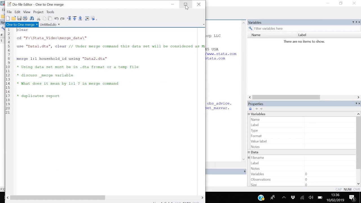Open the View menu
The image size is (361, 203).
click(x=27, y=12)
